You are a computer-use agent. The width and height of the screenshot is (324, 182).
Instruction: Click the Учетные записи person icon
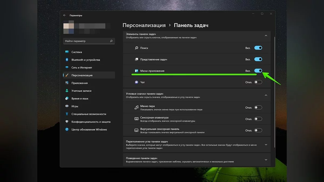(x=67, y=91)
